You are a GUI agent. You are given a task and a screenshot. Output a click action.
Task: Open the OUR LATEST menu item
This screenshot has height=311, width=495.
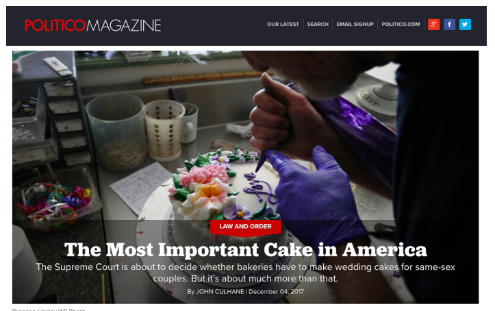point(283,24)
